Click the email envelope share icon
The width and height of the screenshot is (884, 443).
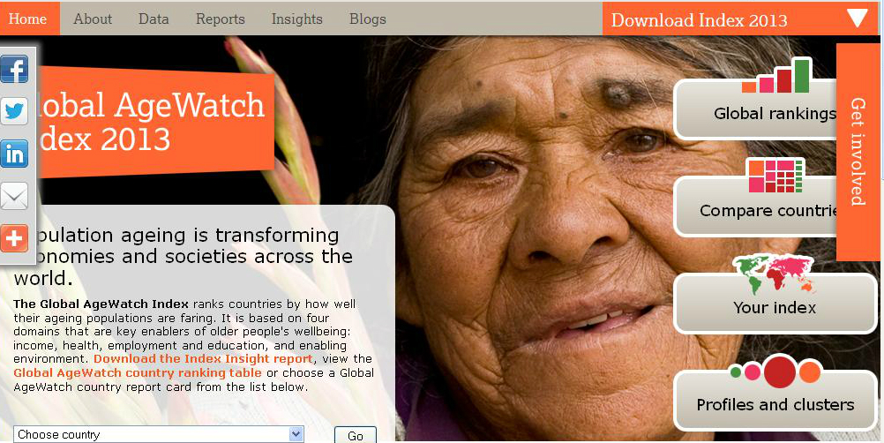(x=14, y=196)
